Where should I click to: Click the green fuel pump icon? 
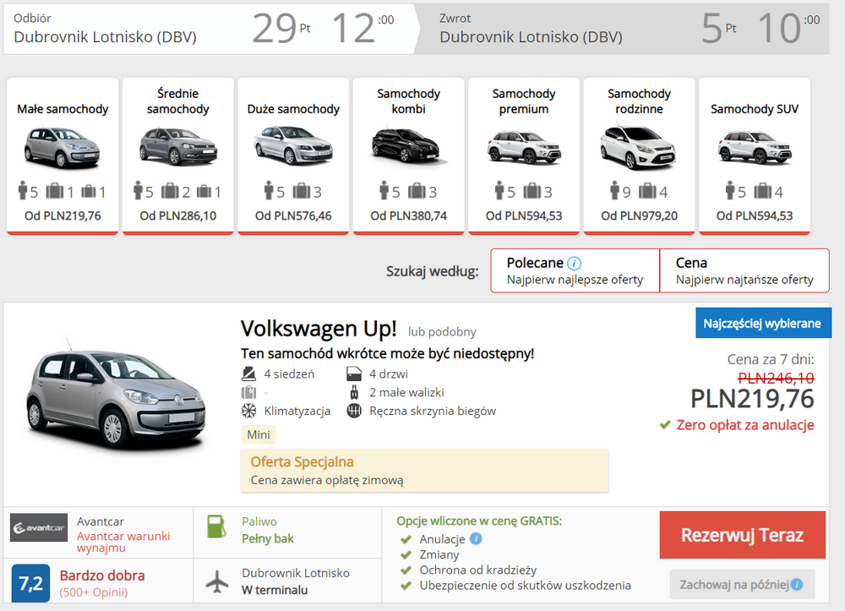(216, 527)
